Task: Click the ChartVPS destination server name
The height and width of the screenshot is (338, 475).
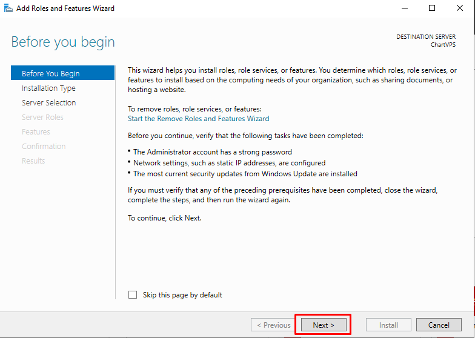Action: [x=443, y=45]
